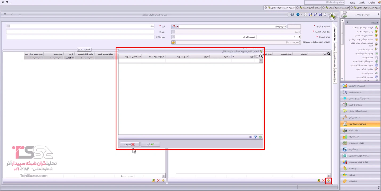The width and height of the screenshot is (381, 191).
Task: Cancel the dialog with انصراف button
Action: click(129, 144)
